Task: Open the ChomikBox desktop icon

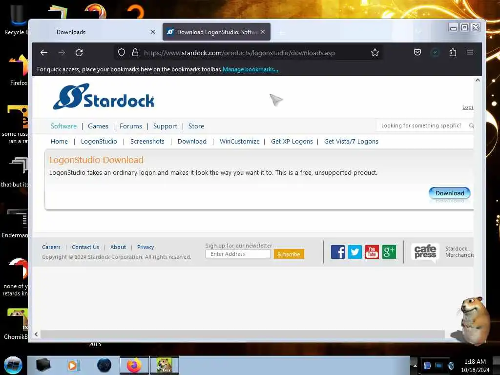Action: click(16, 324)
